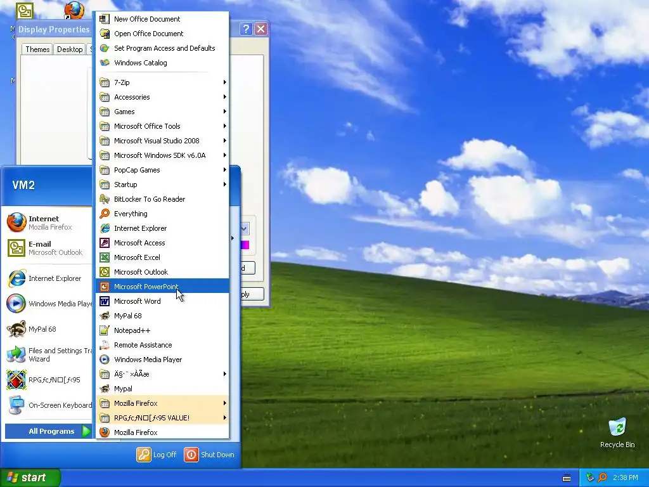This screenshot has width=649, height=487.
Task: Click the Mozilla Firefox icon at the bottom of the list
Action: coord(105,432)
